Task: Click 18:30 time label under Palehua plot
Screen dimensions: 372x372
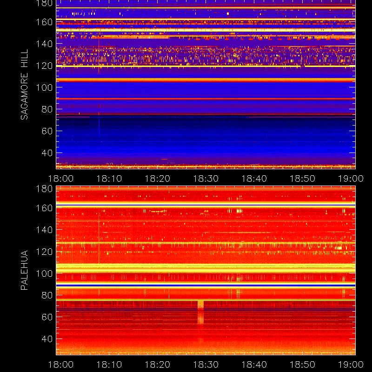Action: [206, 365]
